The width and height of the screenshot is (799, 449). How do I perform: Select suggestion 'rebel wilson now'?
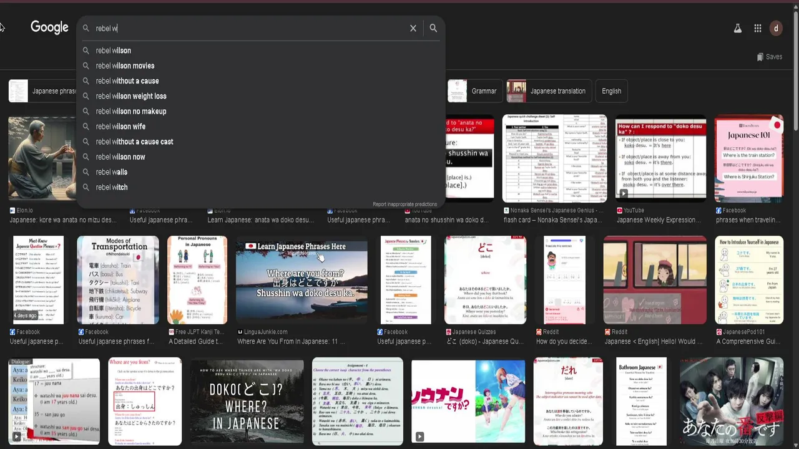(261, 157)
